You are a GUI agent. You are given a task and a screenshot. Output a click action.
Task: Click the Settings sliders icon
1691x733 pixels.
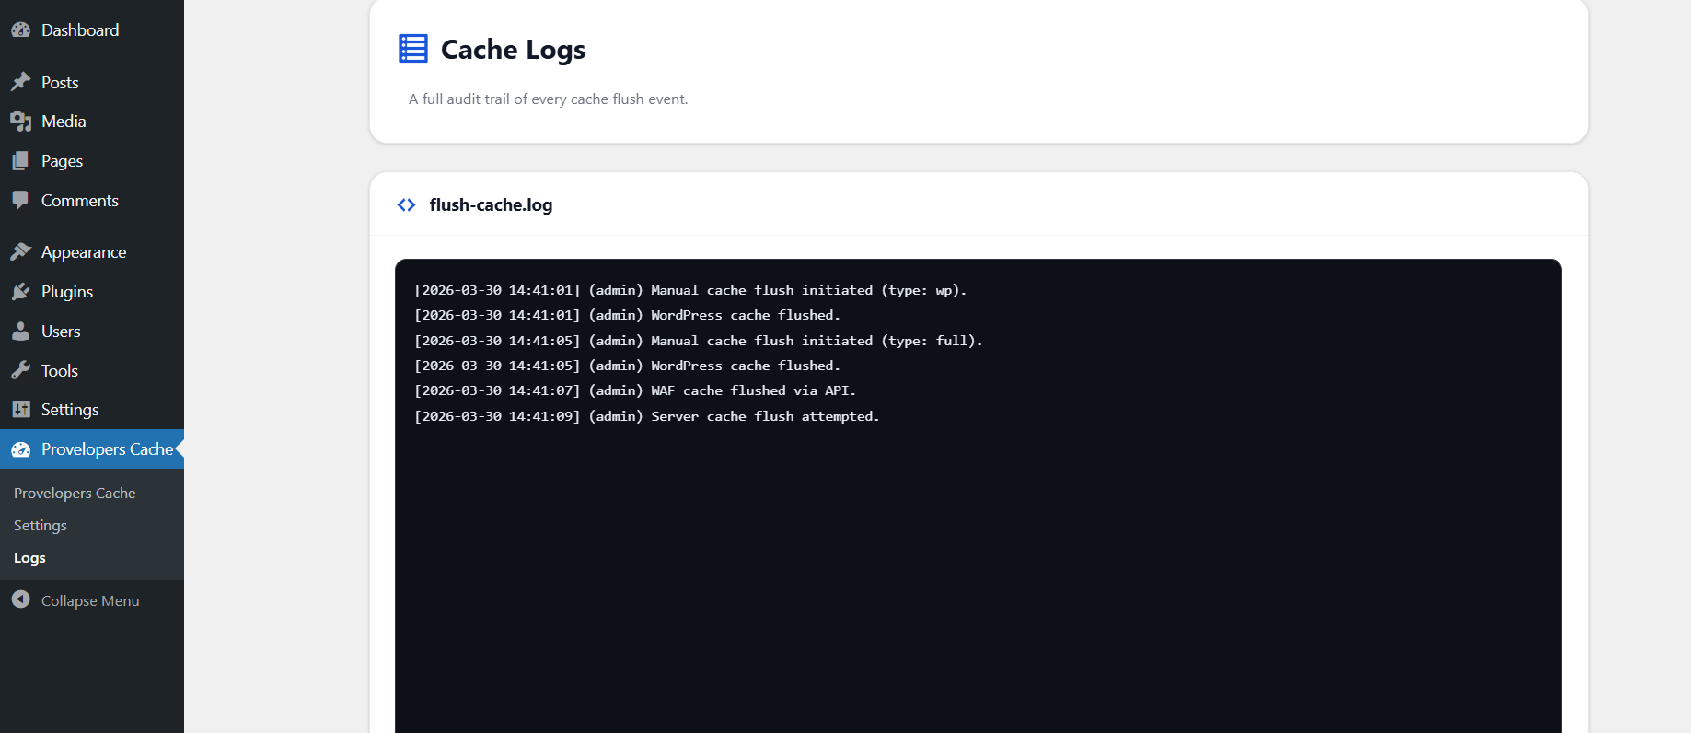[x=20, y=409]
